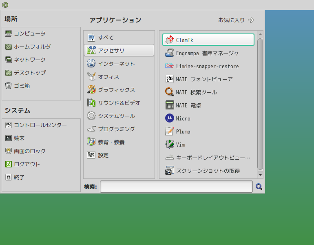314x245 pixels.
Task: Click the MATE フォントビューア label
Action: pos(204,79)
